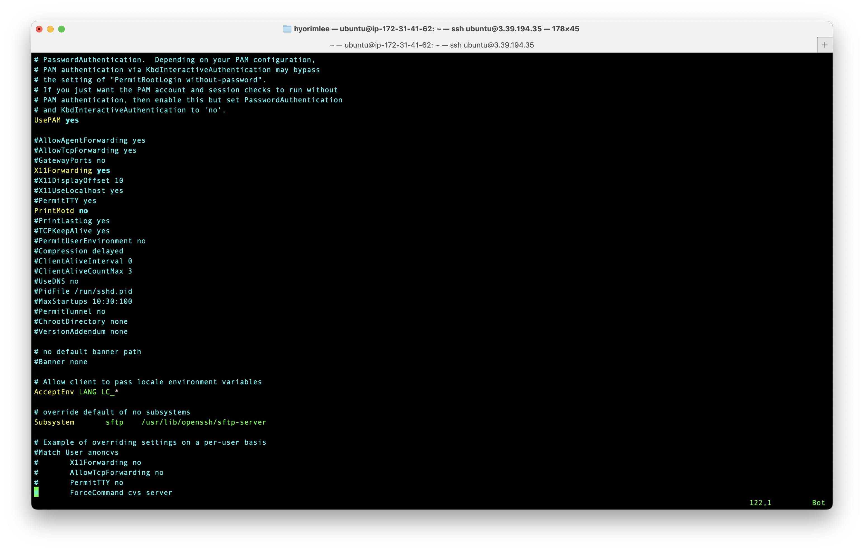Viewport: 864px width, 551px height.
Task: Click the cursor position indicator 122,1
Action: click(760, 503)
